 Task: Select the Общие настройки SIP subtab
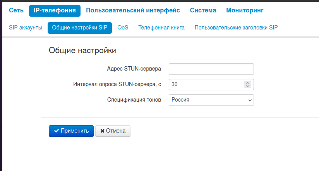[80, 28]
